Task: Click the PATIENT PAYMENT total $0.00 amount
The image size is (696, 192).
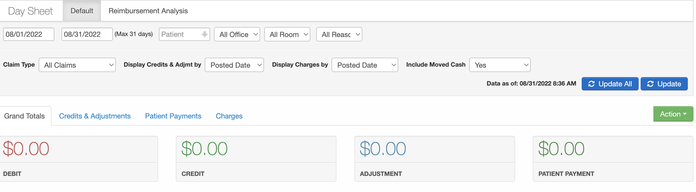Action: [x=561, y=149]
